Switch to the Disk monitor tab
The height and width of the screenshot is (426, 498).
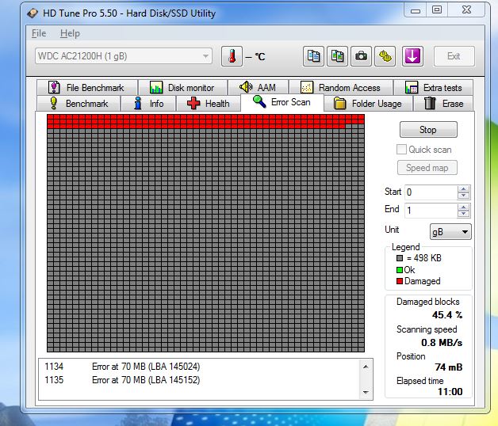(x=183, y=88)
